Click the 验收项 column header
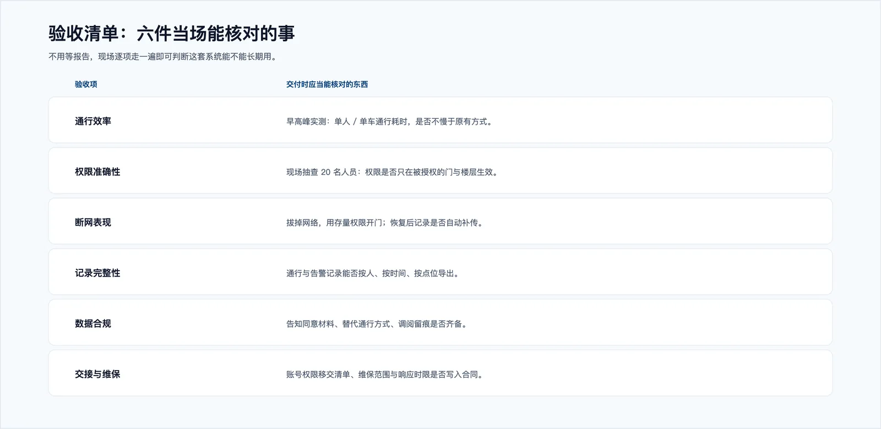Viewport: 881px width, 429px height. coord(86,84)
